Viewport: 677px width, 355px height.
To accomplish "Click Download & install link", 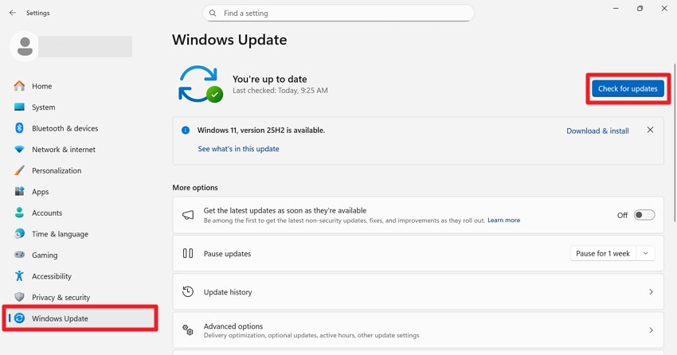I will [597, 131].
